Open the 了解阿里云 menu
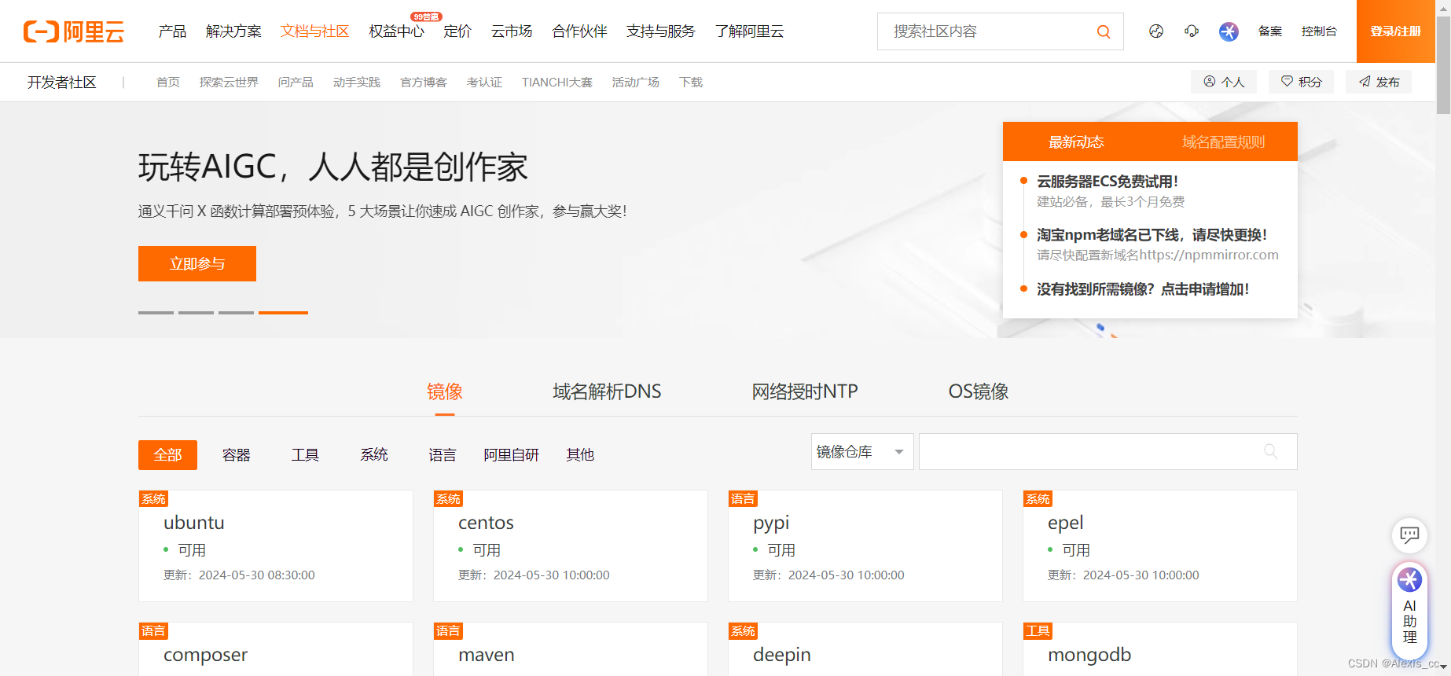This screenshot has height=676, width=1451. coord(749,31)
